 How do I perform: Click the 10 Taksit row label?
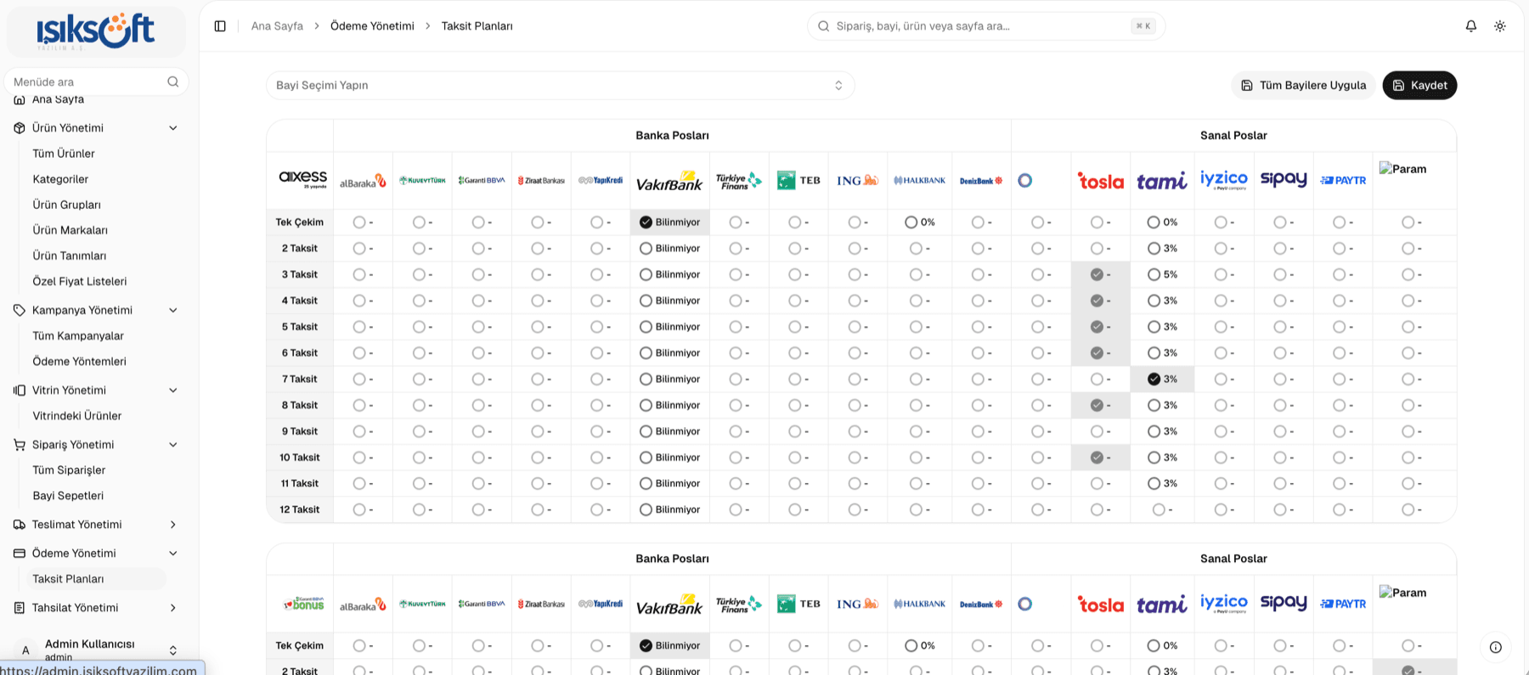point(300,458)
